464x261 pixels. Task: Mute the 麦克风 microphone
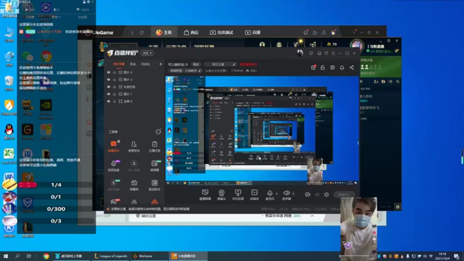click(x=270, y=195)
